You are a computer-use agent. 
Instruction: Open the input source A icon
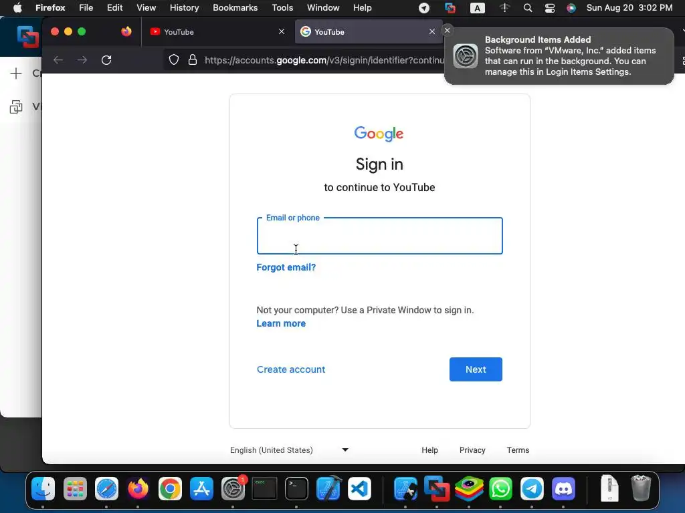(x=477, y=8)
